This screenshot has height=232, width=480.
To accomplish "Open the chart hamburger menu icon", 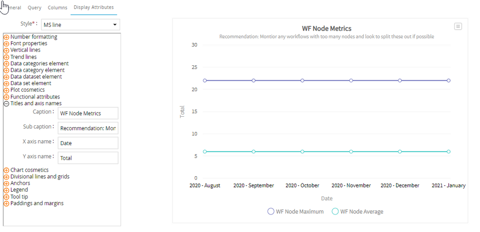I will [x=458, y=26].
